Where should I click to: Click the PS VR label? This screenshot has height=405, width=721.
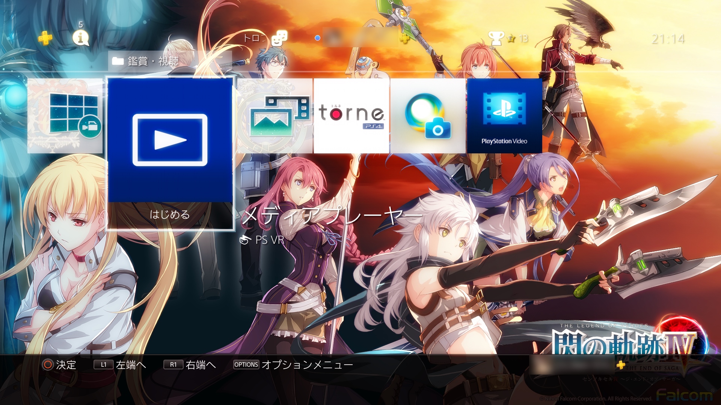pyautogui.click(x=270, y=240)
